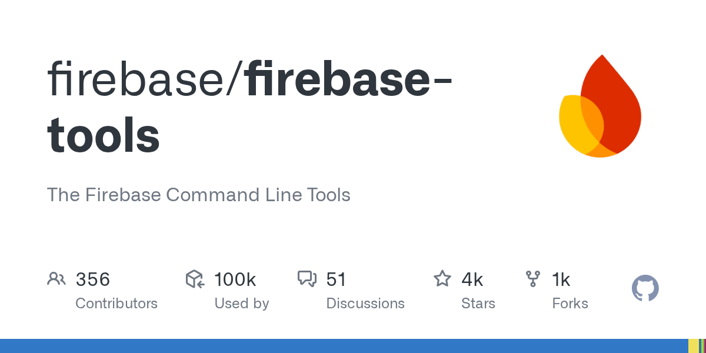Screen dimensions: 706x353
Task: Click the Stars star icon
Action: click(x=442, y=279)
